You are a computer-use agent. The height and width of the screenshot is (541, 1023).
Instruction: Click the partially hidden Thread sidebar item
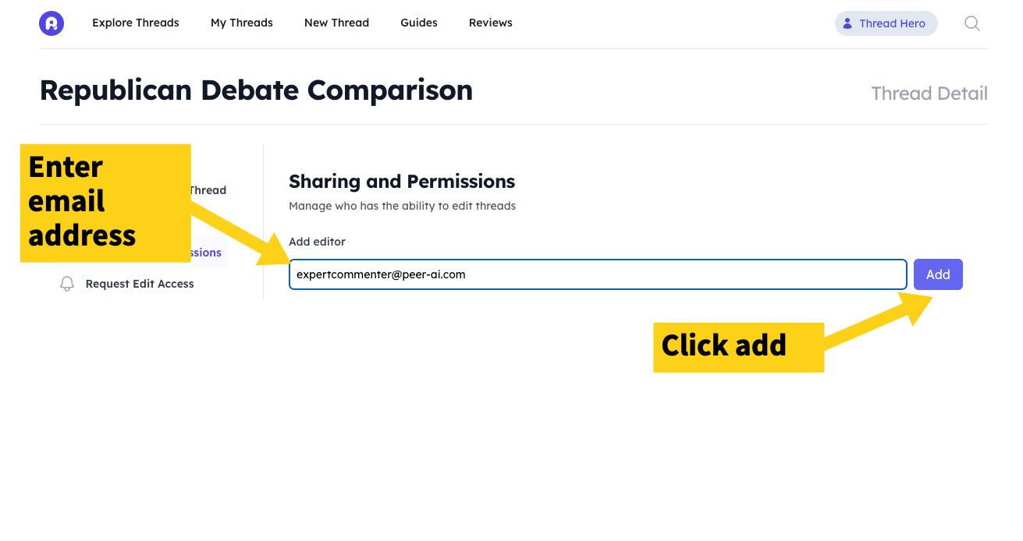(x=208, y=190)
